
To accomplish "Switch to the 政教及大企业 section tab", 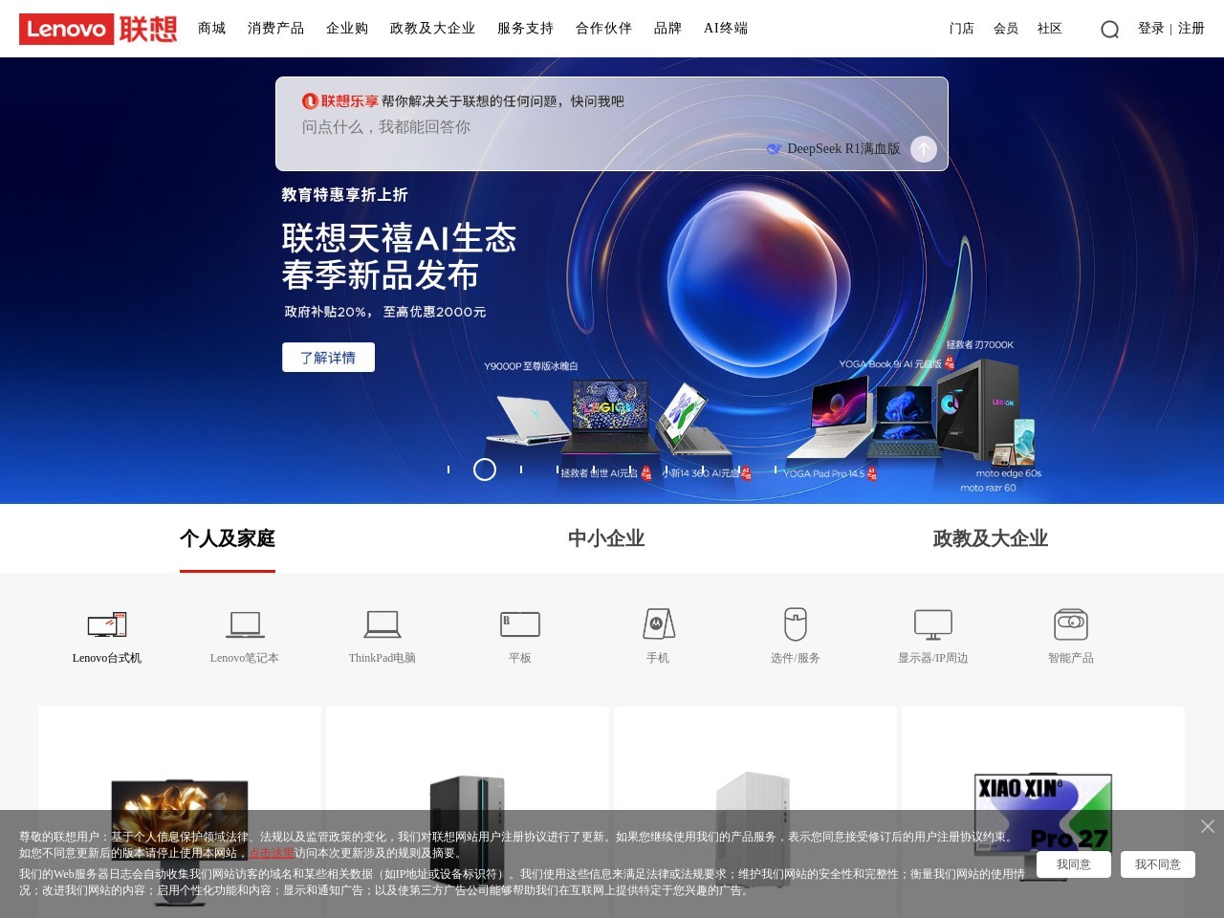I will click(991, 539).
